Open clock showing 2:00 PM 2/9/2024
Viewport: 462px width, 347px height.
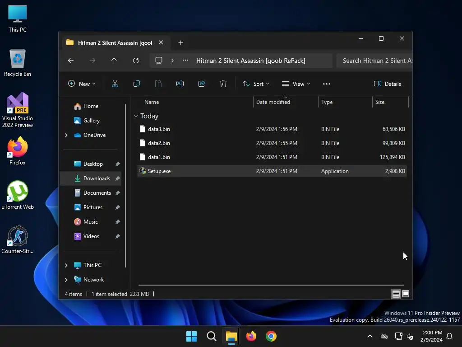click(x=431, y=336)
